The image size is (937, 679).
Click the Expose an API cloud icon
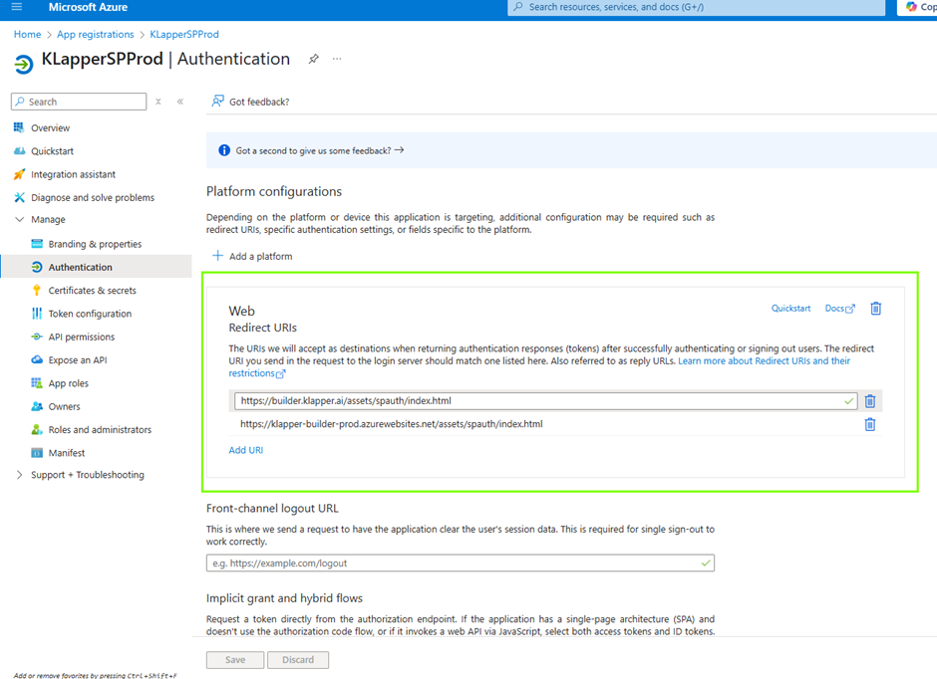(x=37, y=359)
